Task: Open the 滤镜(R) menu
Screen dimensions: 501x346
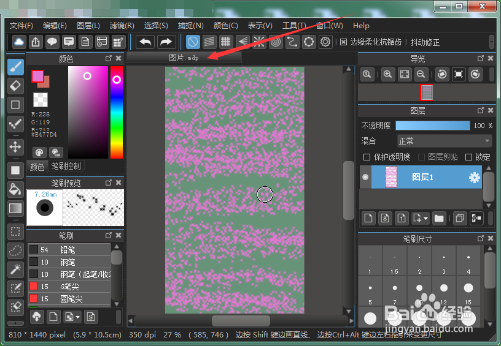Action: [122, 26]
